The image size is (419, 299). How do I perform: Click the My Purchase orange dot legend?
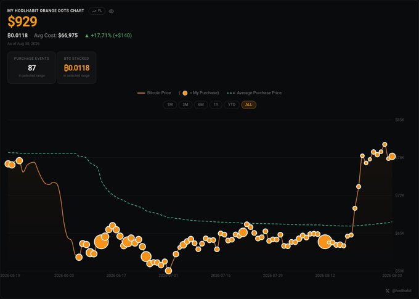point(199,93)
